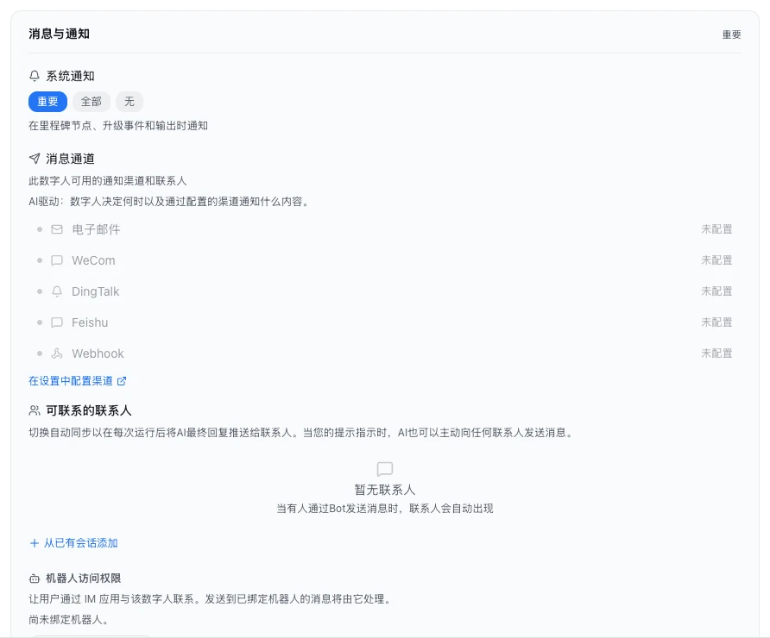Click the empty chat bubble above 暂无联系人

(x=385, y=469)
